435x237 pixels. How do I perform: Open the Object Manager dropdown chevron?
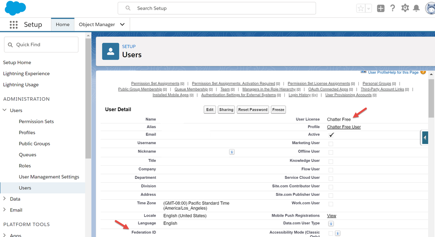tap(122, 24)
